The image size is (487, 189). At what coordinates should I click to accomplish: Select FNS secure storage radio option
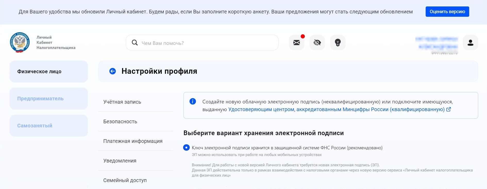point(186,147)
